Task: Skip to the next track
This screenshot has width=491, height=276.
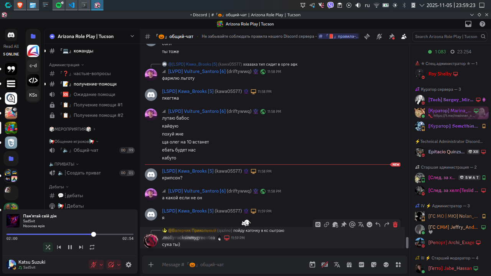Action: click(81, 247)
